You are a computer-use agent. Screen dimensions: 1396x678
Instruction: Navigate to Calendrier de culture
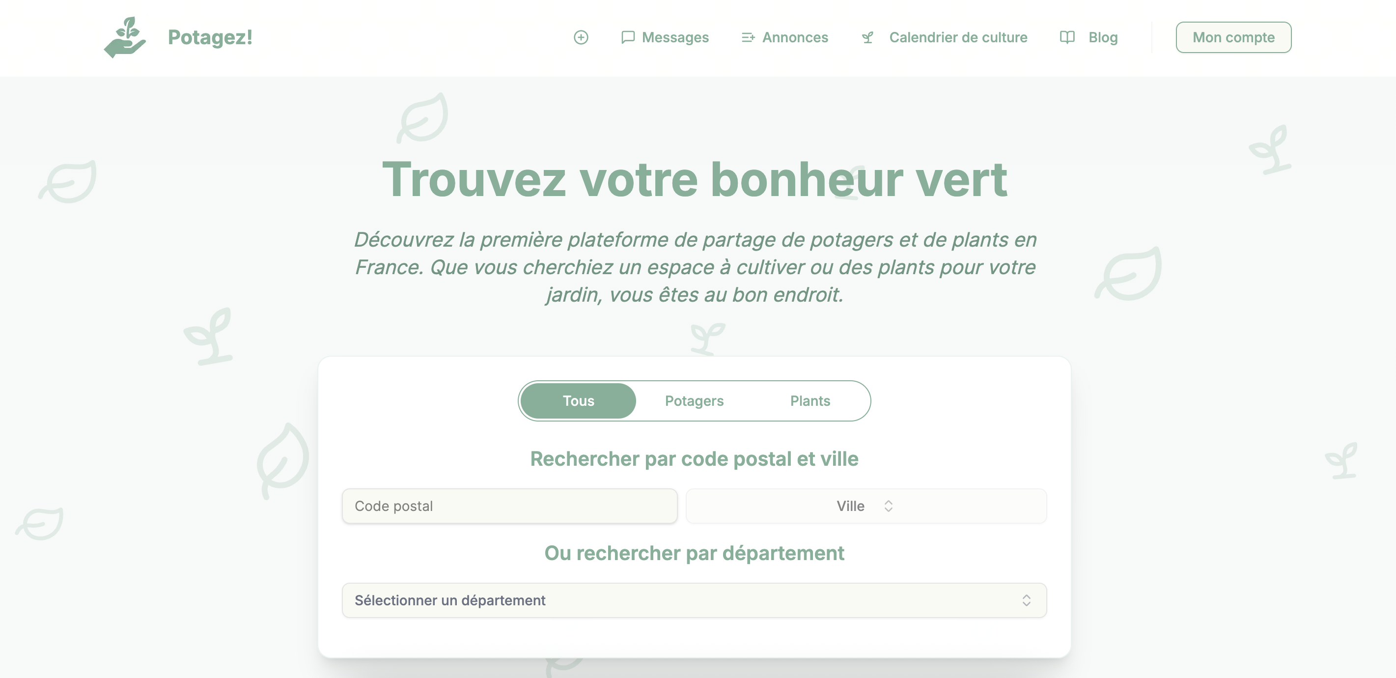pos(958,37)
